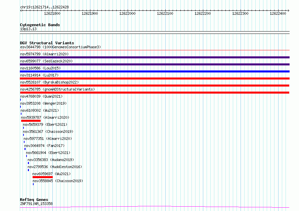Click the chr19:12621714..12622428 coordinate label

coord(44,7)
